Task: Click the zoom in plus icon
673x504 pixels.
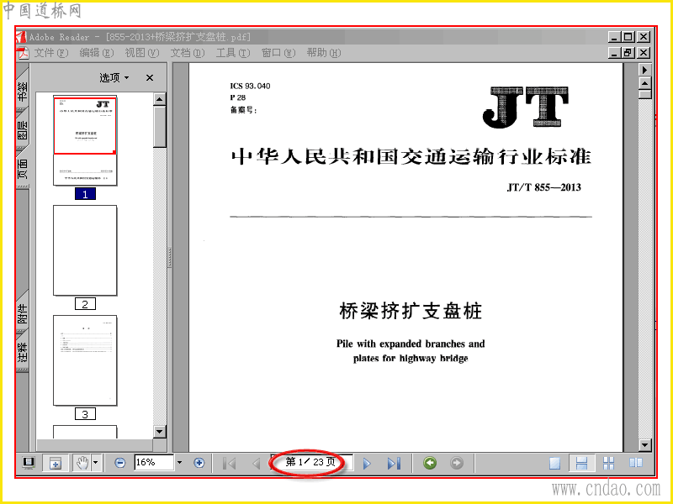Action: click(199, 463)
